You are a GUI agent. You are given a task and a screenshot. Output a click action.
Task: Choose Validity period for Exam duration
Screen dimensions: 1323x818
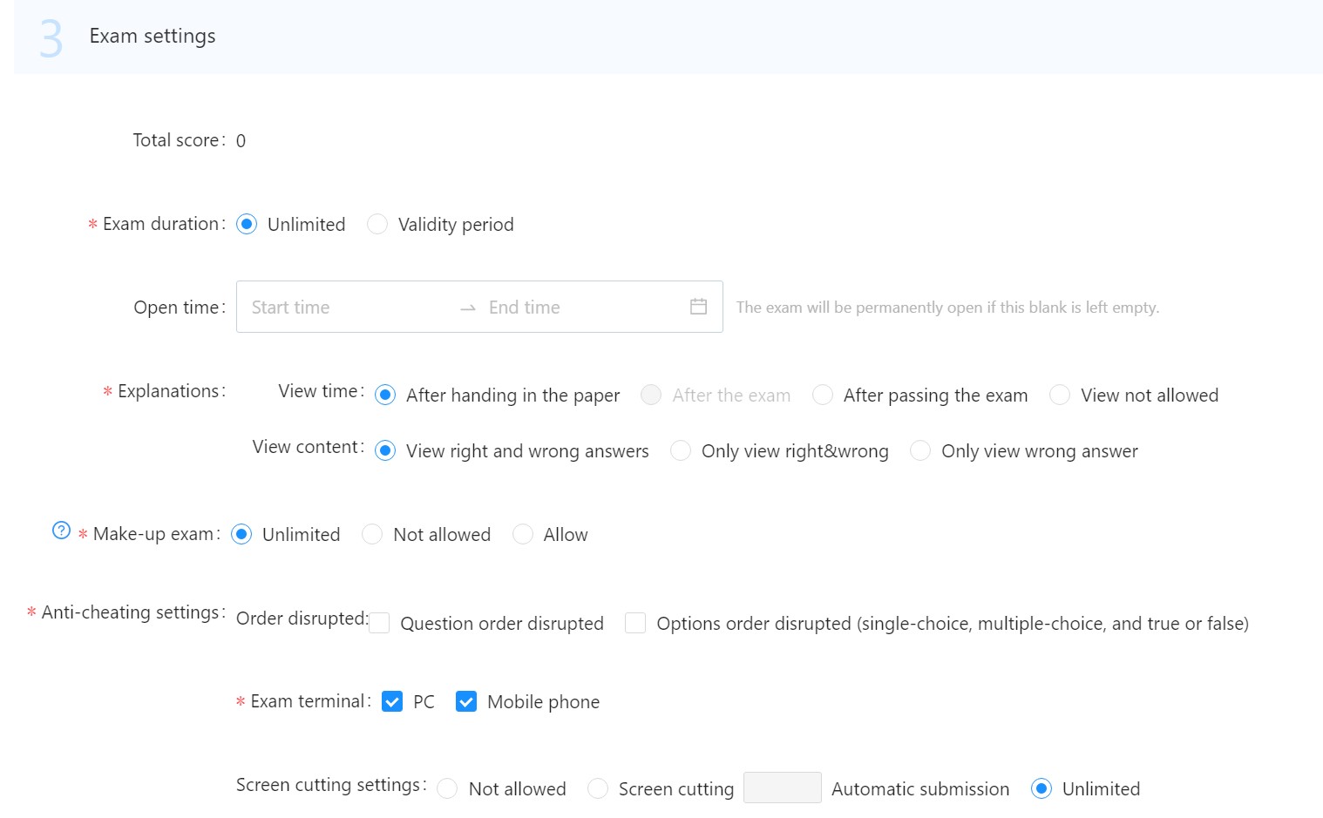[x=377, y=224]
